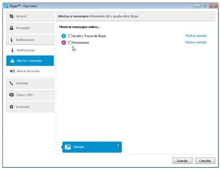Screen dimensions: 221x170
Task: Minimize the Skype Opciones window
Action: pyautogui.click(x=197, y=6)
